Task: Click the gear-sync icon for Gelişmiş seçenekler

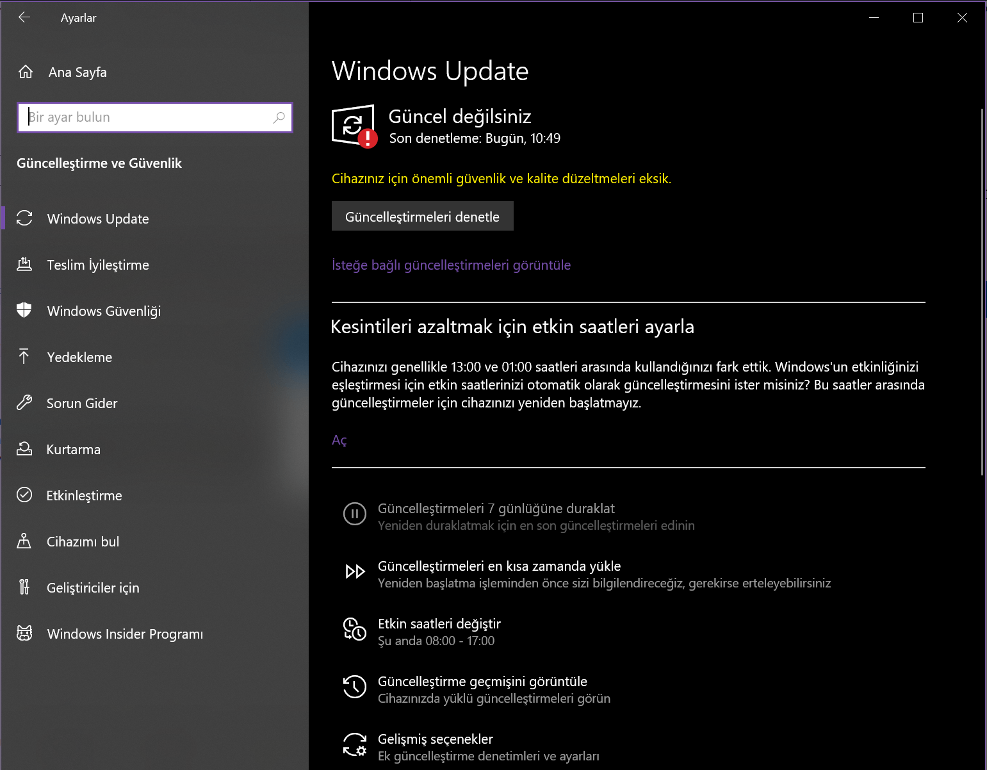Action: [355, 744]
